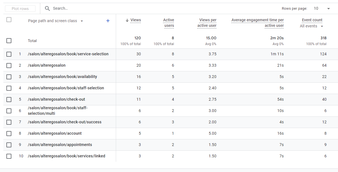Sort by Active users column
Image resolution: width=338 pixels, height=172 pixels.
pyautogui.click(x=168, y=23)
